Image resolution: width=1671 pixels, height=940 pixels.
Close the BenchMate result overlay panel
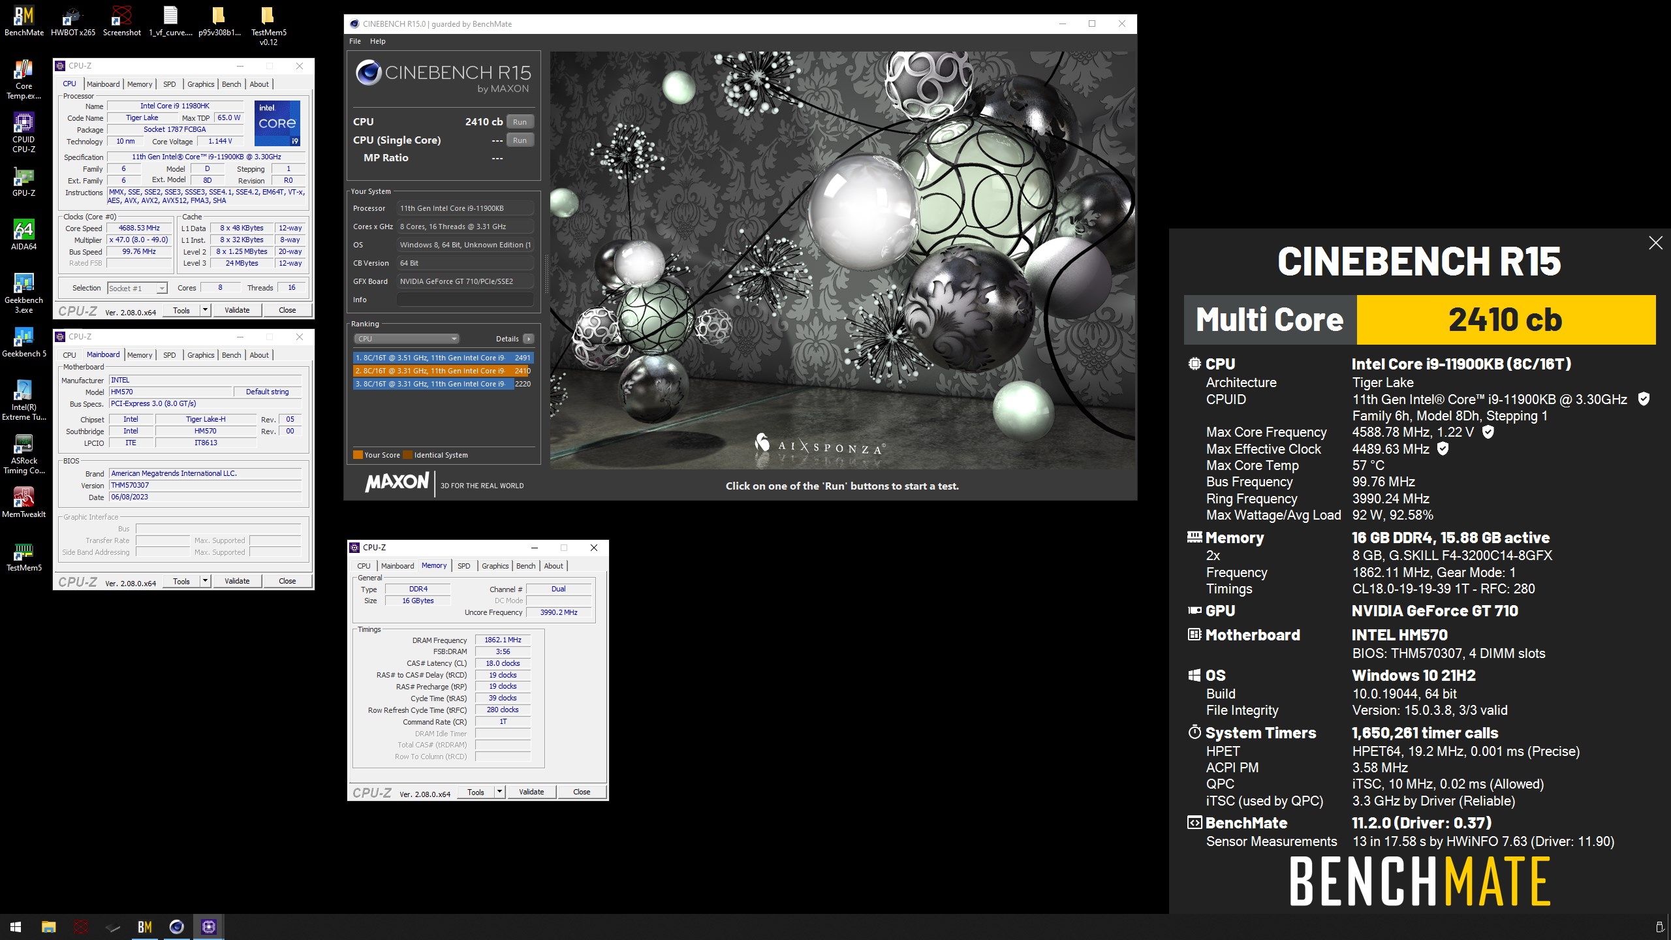[1655, 243]
